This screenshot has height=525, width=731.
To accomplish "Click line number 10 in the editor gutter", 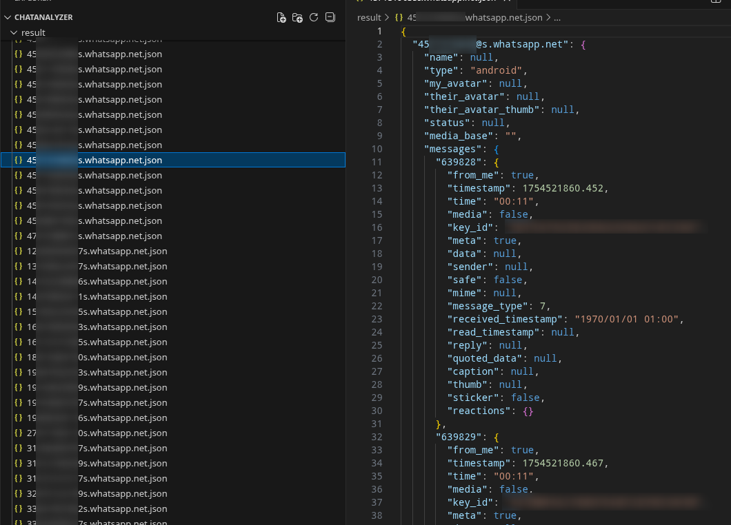I will 377,149.
